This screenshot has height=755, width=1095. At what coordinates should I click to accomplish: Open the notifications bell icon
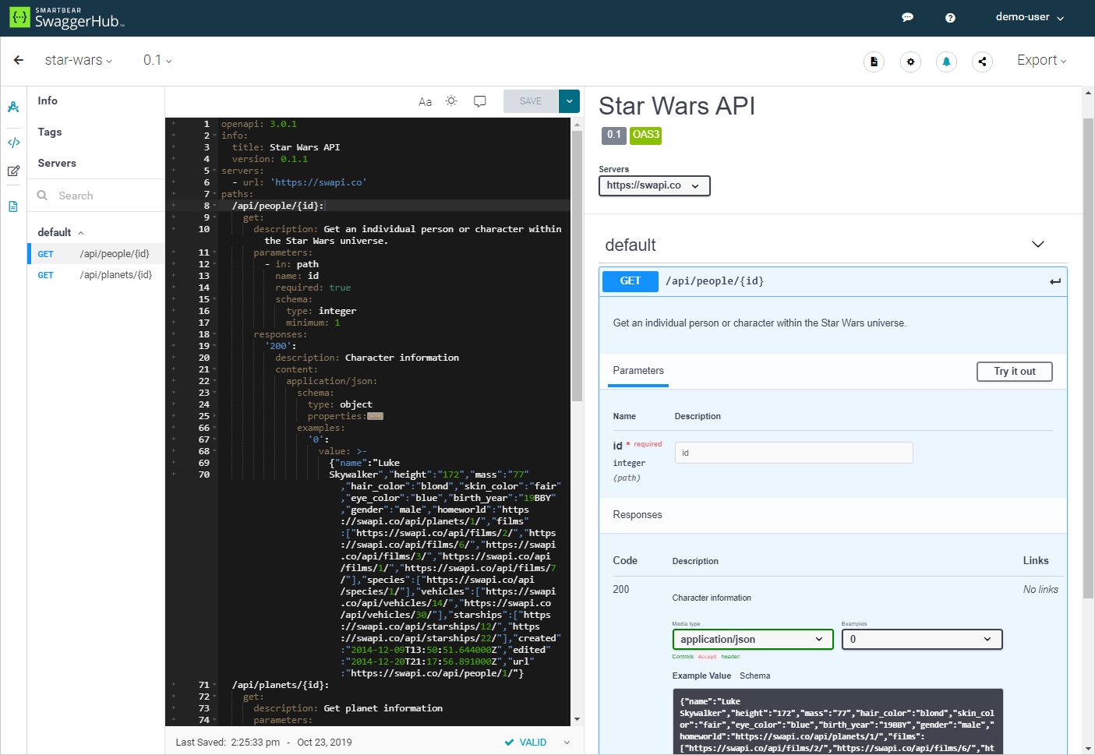click(946, 62)
